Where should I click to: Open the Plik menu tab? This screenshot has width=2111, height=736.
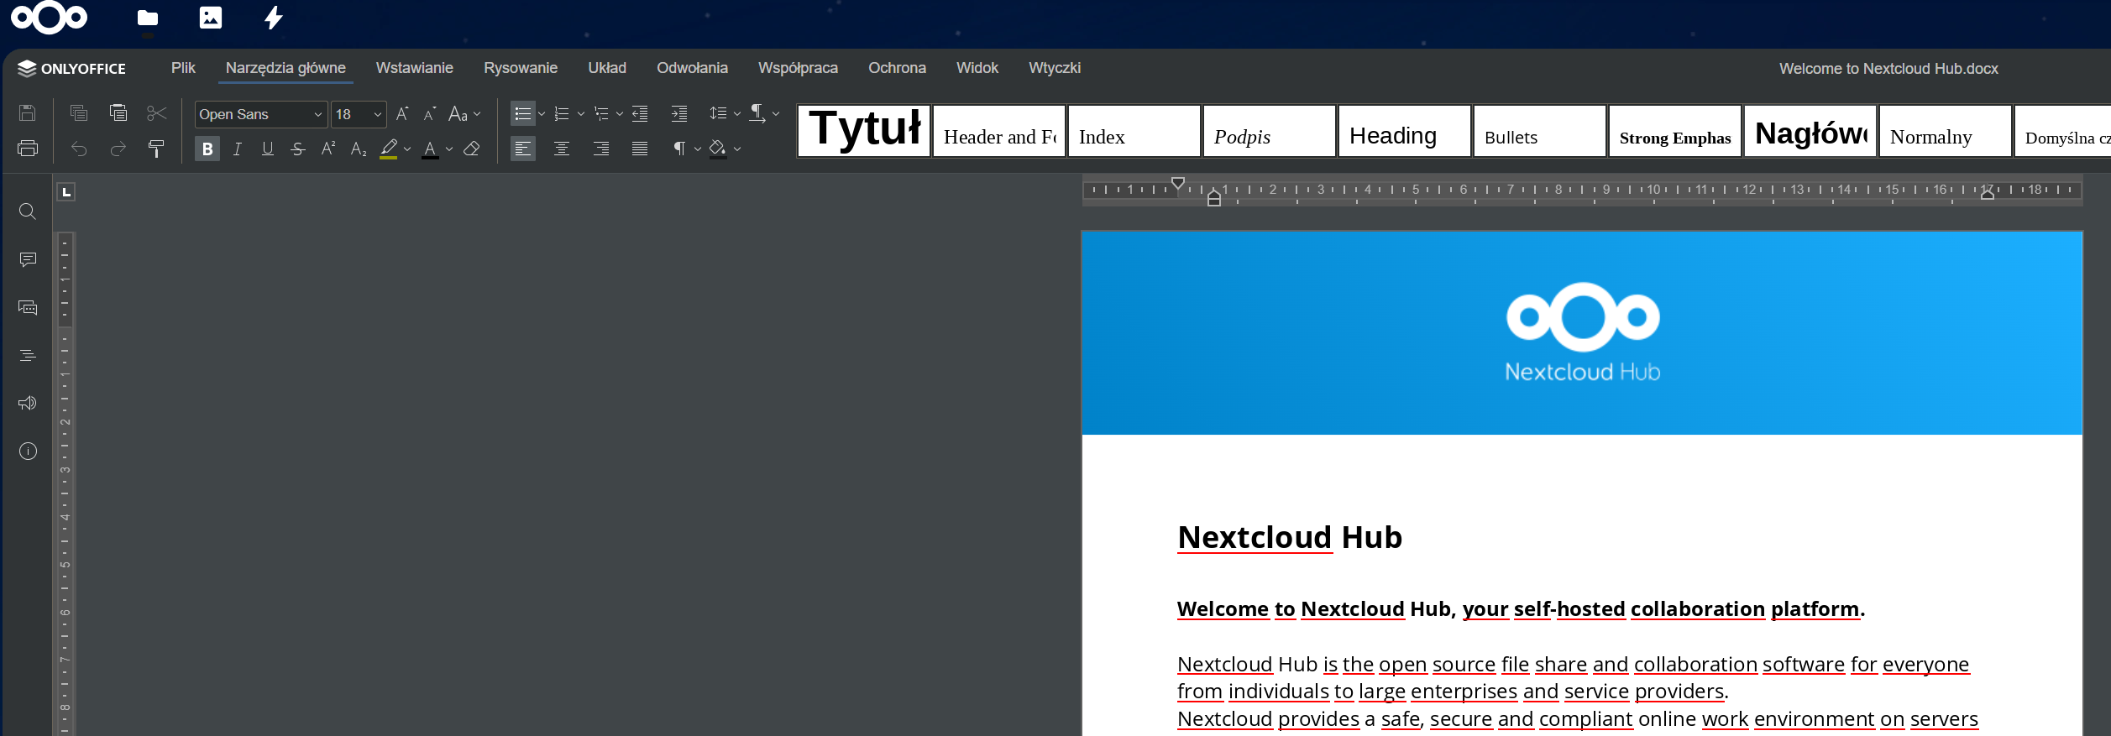pos(183,68)
